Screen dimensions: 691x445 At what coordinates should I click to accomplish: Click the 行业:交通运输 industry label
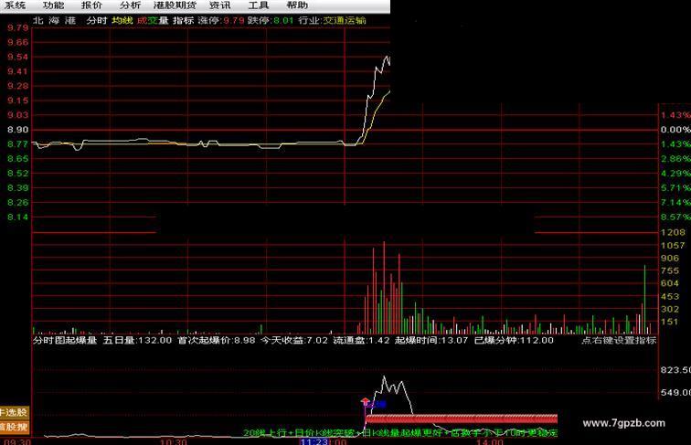click(x=332, y=20)
